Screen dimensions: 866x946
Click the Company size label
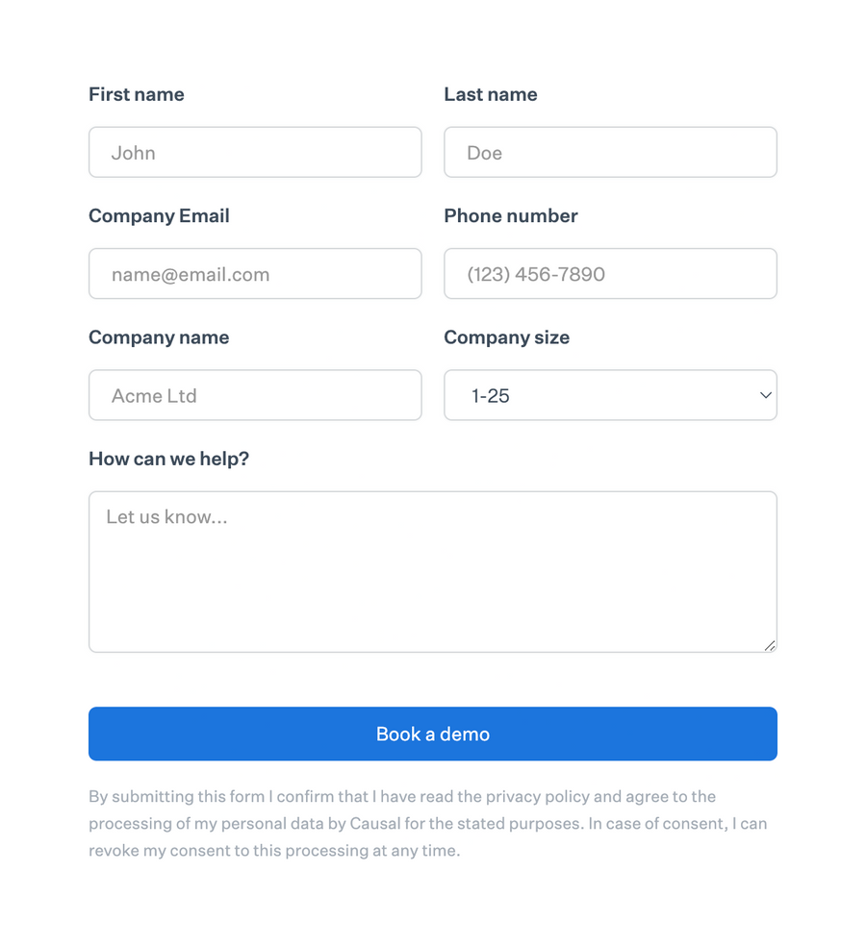507,337
